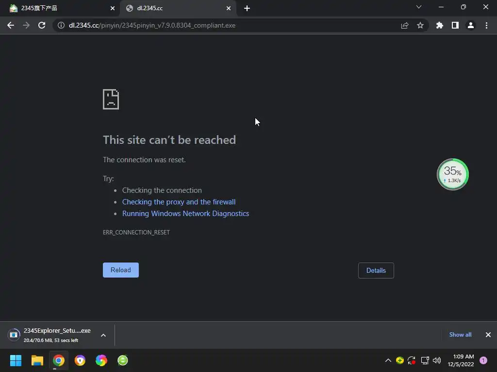
Task: Click the sad page error icon
Action: tap(111, 99)
